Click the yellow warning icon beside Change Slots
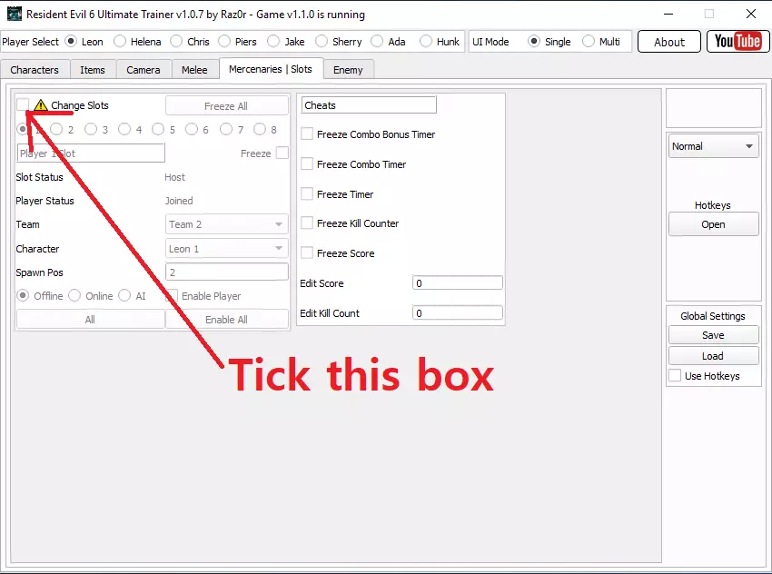The height and width of the screenshot is (574, 772). tap(41, 105)
